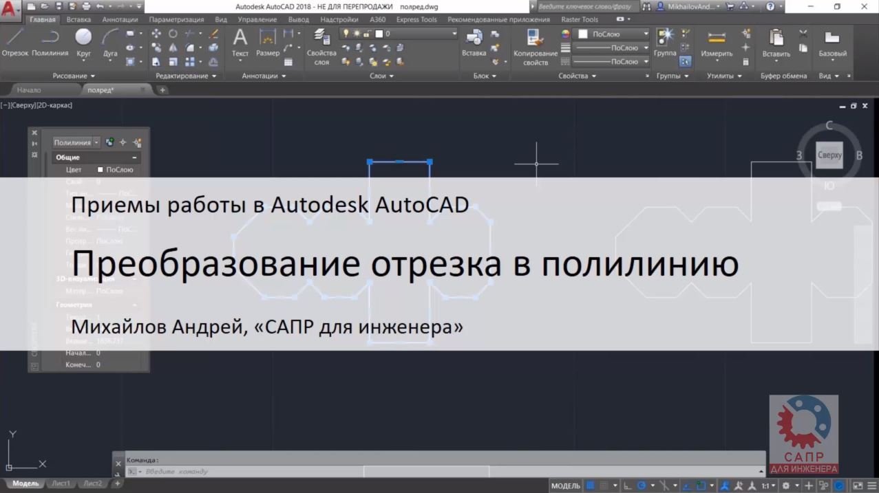Click the Explode tool icon
The height and width of the screenshot is (493, 879).
(x=213, y=47)
